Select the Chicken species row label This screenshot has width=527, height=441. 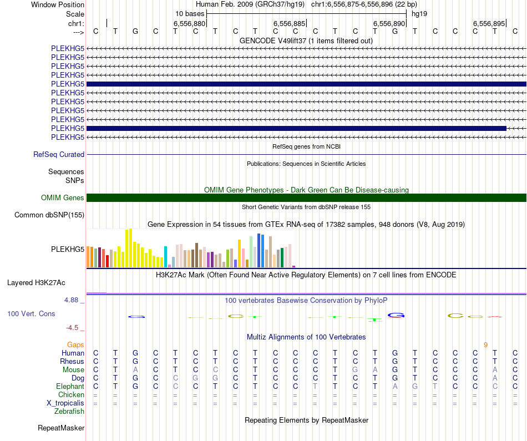pos(71,394)
